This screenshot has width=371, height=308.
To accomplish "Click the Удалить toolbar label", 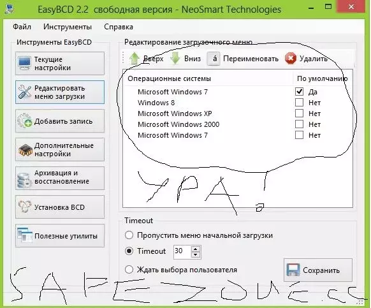I will (x=314, y=59).
